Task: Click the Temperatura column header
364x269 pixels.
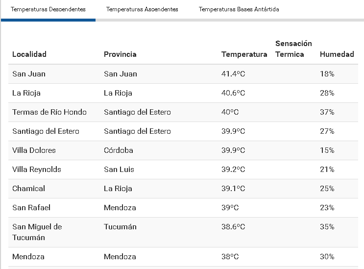Action: point(244,54)
